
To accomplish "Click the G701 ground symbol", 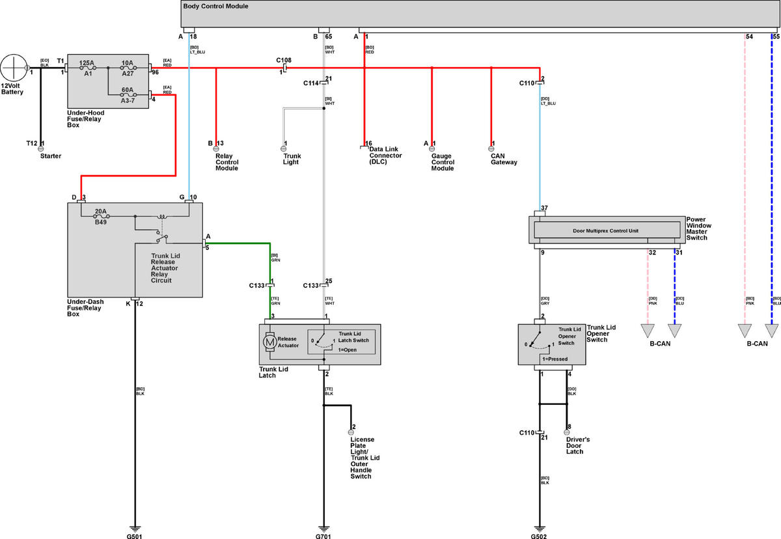I will point(323,528).
